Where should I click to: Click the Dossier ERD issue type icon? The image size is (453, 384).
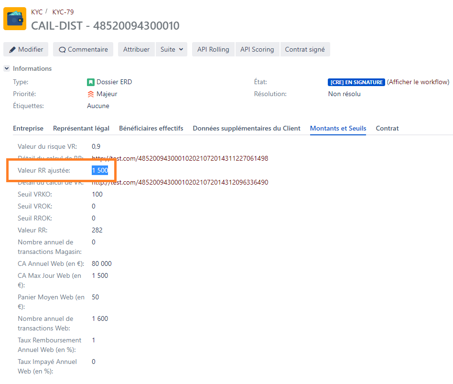click(91, 82)
